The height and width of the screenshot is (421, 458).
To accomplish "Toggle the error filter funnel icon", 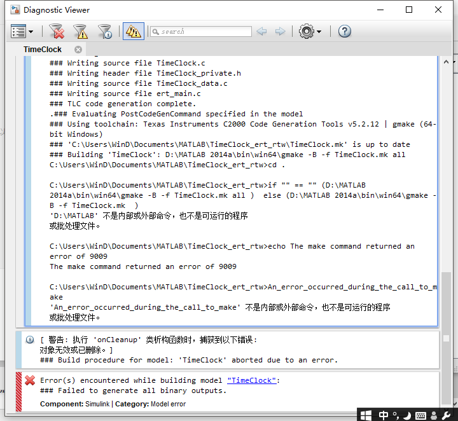I will point(57,31).
